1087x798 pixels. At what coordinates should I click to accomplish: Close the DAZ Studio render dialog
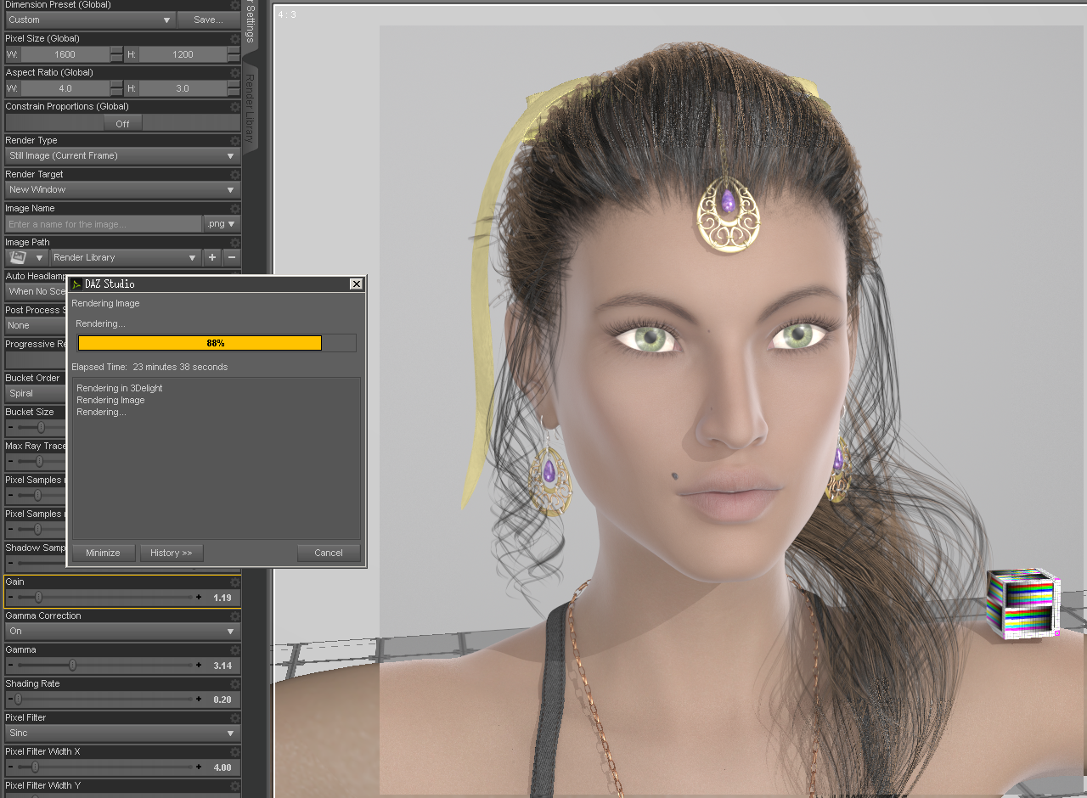[357, 284]
